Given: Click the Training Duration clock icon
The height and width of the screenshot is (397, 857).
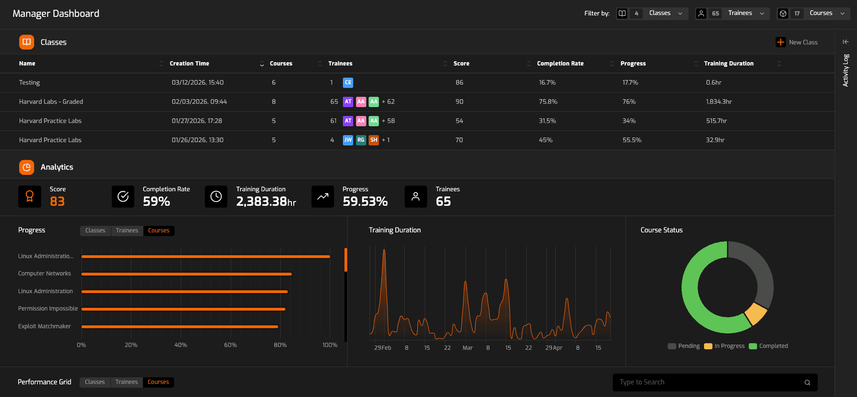Looking at the screenshot, I should (216, 196).
